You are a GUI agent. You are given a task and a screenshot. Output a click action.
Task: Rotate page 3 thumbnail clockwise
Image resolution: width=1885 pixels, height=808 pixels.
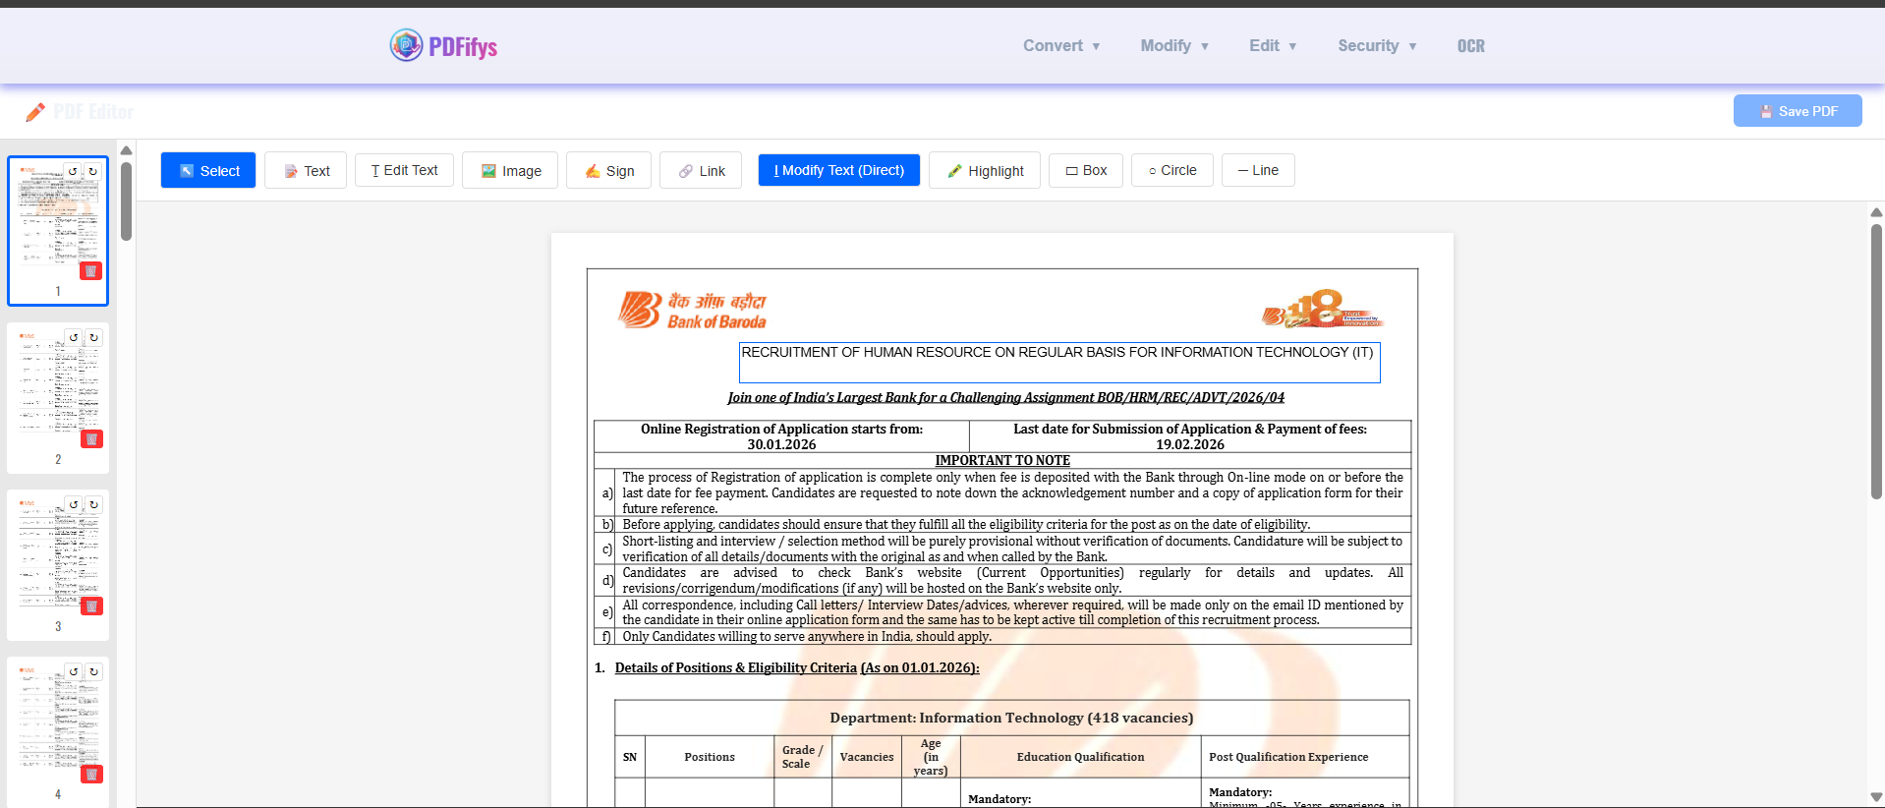point(94,504)
